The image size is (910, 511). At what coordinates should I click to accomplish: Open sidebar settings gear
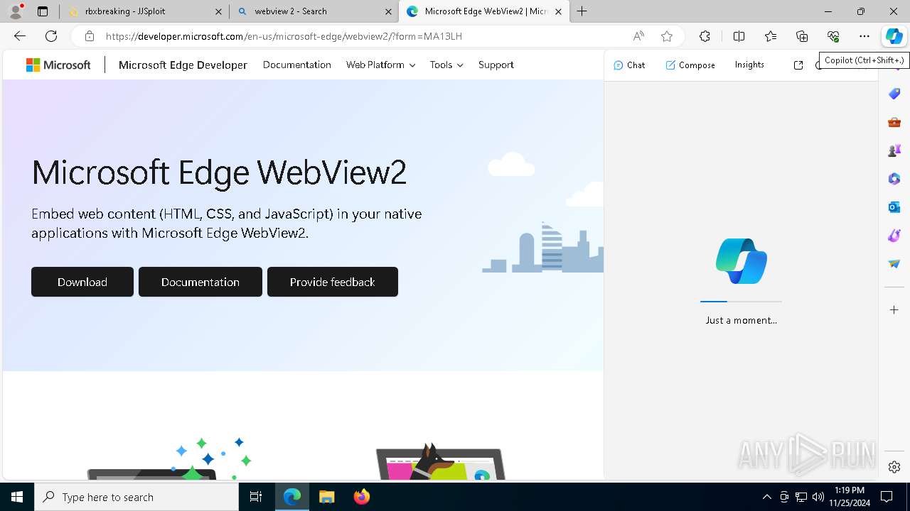pos(894,467)
